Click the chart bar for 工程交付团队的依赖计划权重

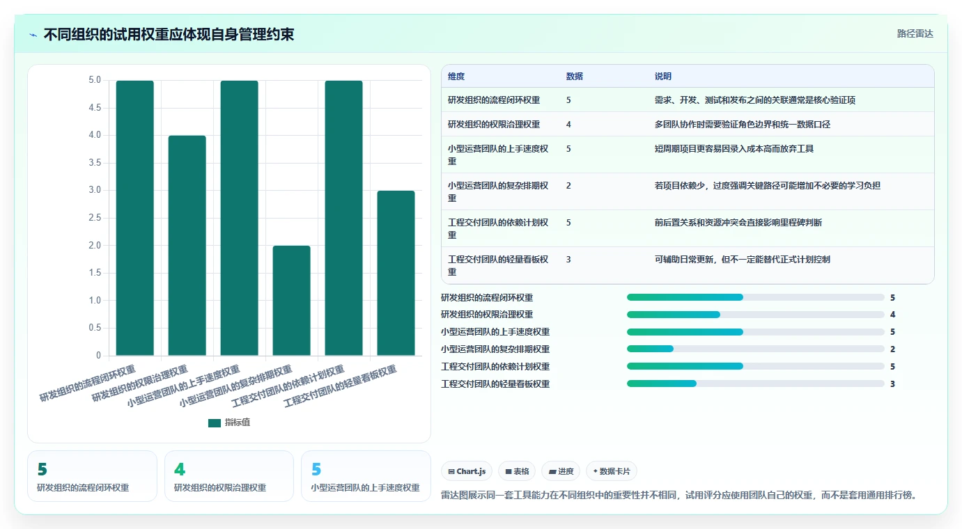(344, 218)
